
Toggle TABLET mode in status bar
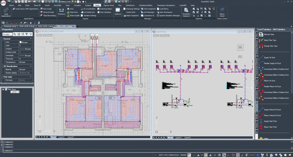coord(252,155)
